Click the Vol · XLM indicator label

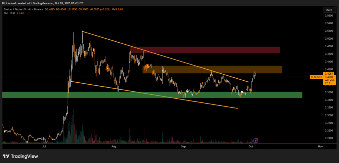point(8,14)
